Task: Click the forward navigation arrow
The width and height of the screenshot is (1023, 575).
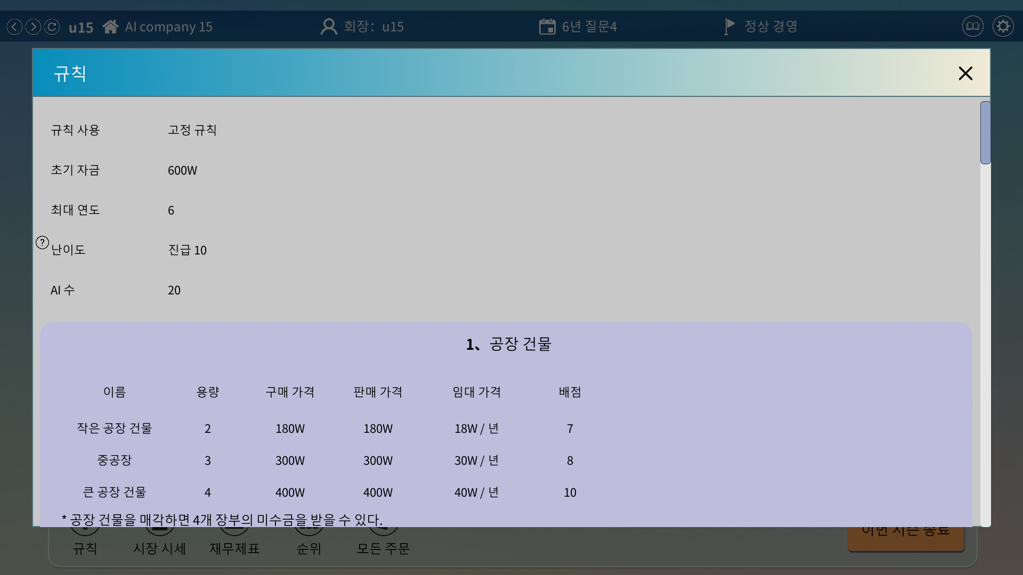Action: (33, 27)
